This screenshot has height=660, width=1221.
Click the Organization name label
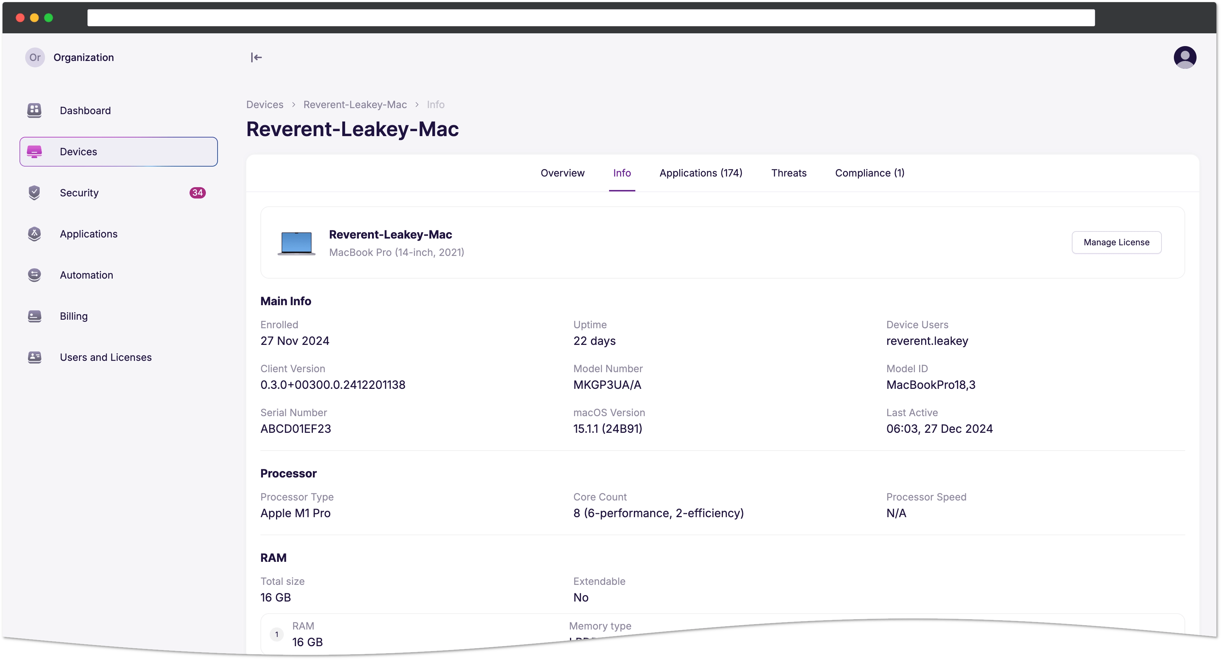pyautogui.click(x=83, y=57)
